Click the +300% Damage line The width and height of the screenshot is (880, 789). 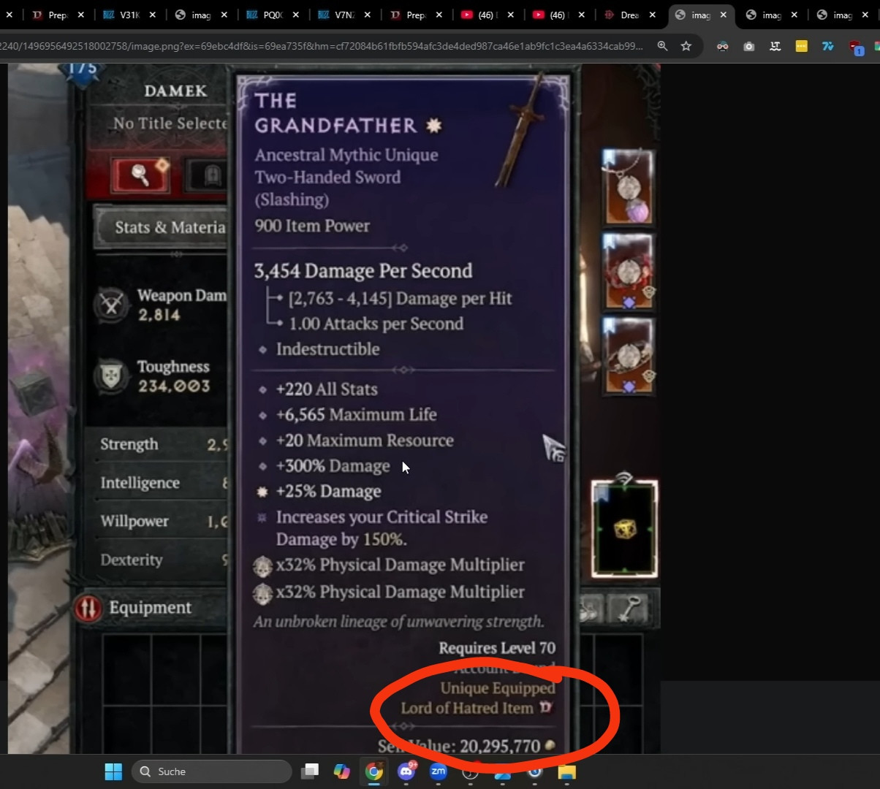click(x=333, y=466)
